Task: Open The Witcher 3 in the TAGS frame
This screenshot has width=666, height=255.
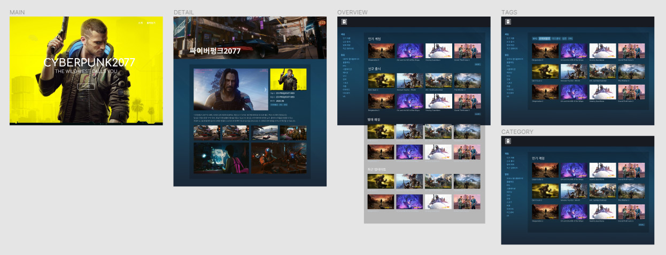Action: click(631, 72)
